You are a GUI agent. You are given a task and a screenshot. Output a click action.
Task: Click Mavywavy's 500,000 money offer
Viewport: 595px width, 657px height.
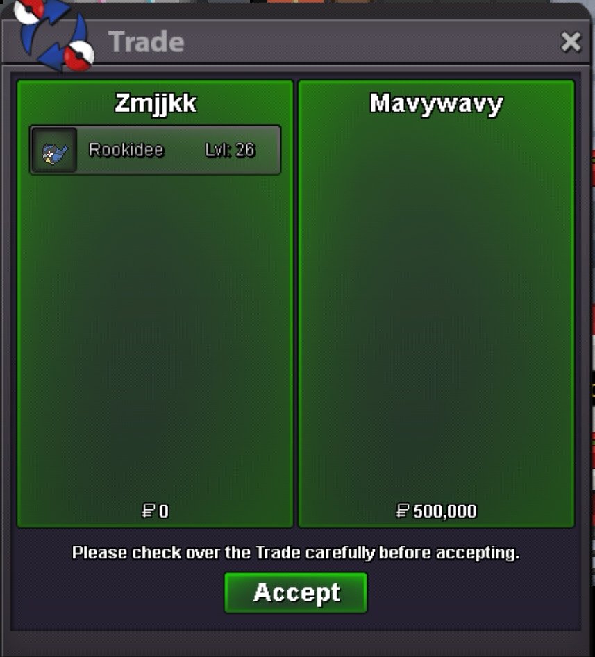coord(445,511)
